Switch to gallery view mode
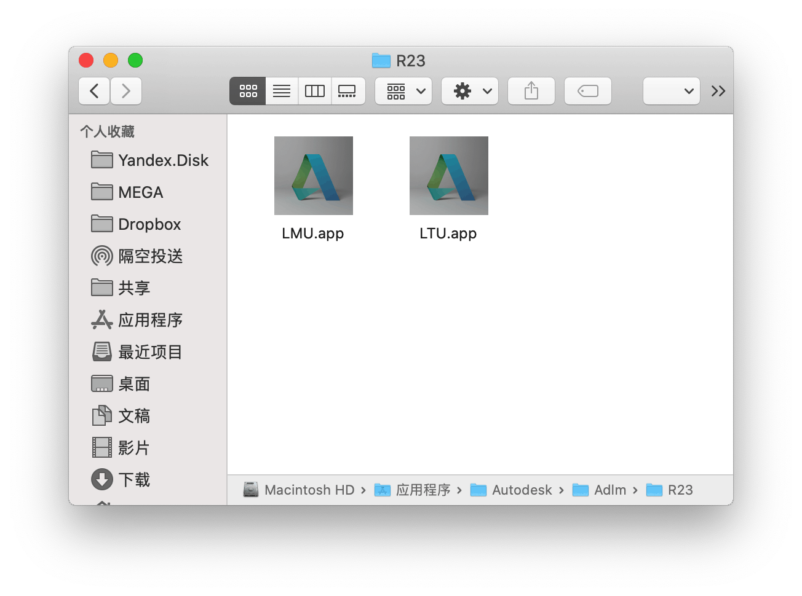 tap(347, 91)
